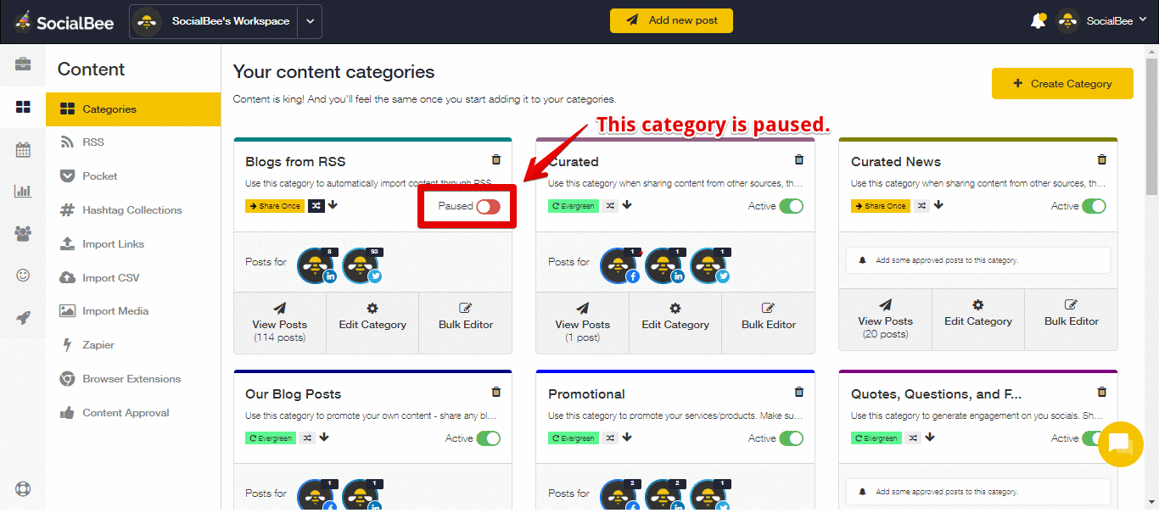Open the analytics bar chart sidebar icon
The width and height of the screenshot is (1159, 513).
pyautogui.click(x=23, y=192)
